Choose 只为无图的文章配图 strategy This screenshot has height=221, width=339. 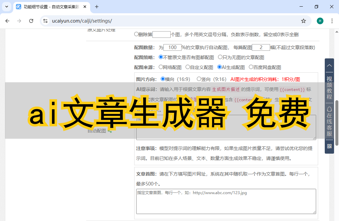tap(220, 57)
